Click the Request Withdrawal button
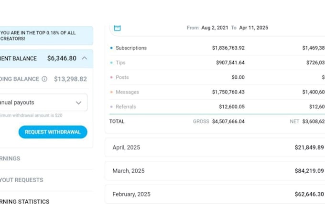This screenshot has width=325, height=219. point(53,132)
